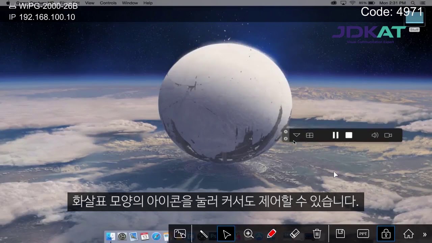Open the Calendar app in the Dock
432x243 pixels.
click(x=145, y=237)
